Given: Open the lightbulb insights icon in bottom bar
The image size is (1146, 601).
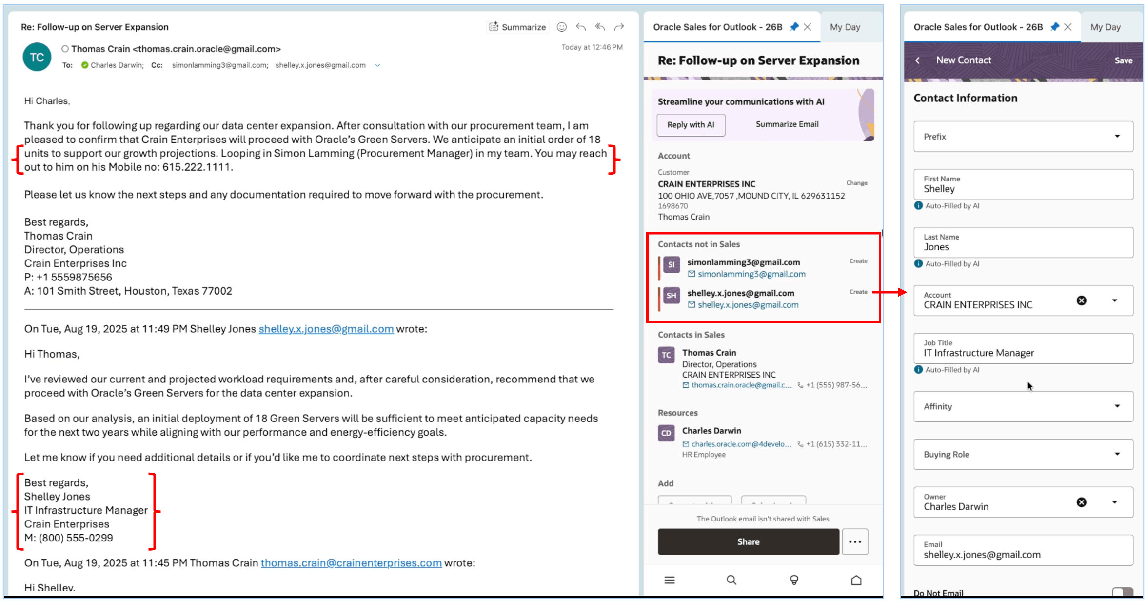Looking at the screenshot, I should click(794, 580).
